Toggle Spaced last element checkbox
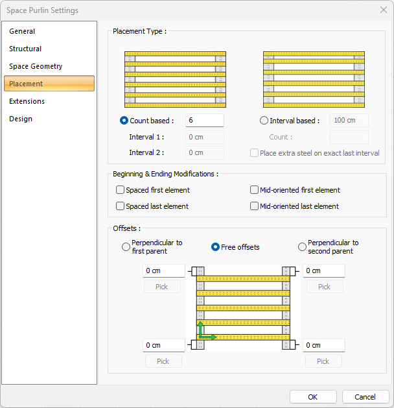 click(120, 206)
